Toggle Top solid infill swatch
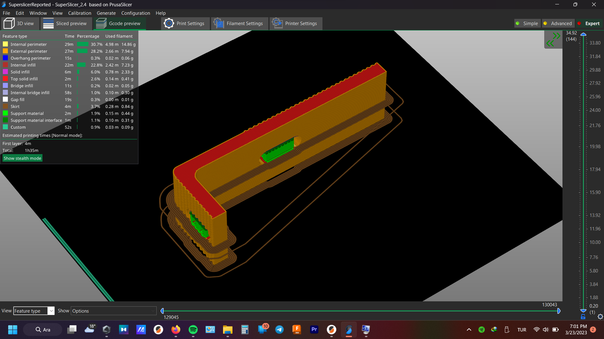This screenshot has width=604, height=339. coord(5,79)
